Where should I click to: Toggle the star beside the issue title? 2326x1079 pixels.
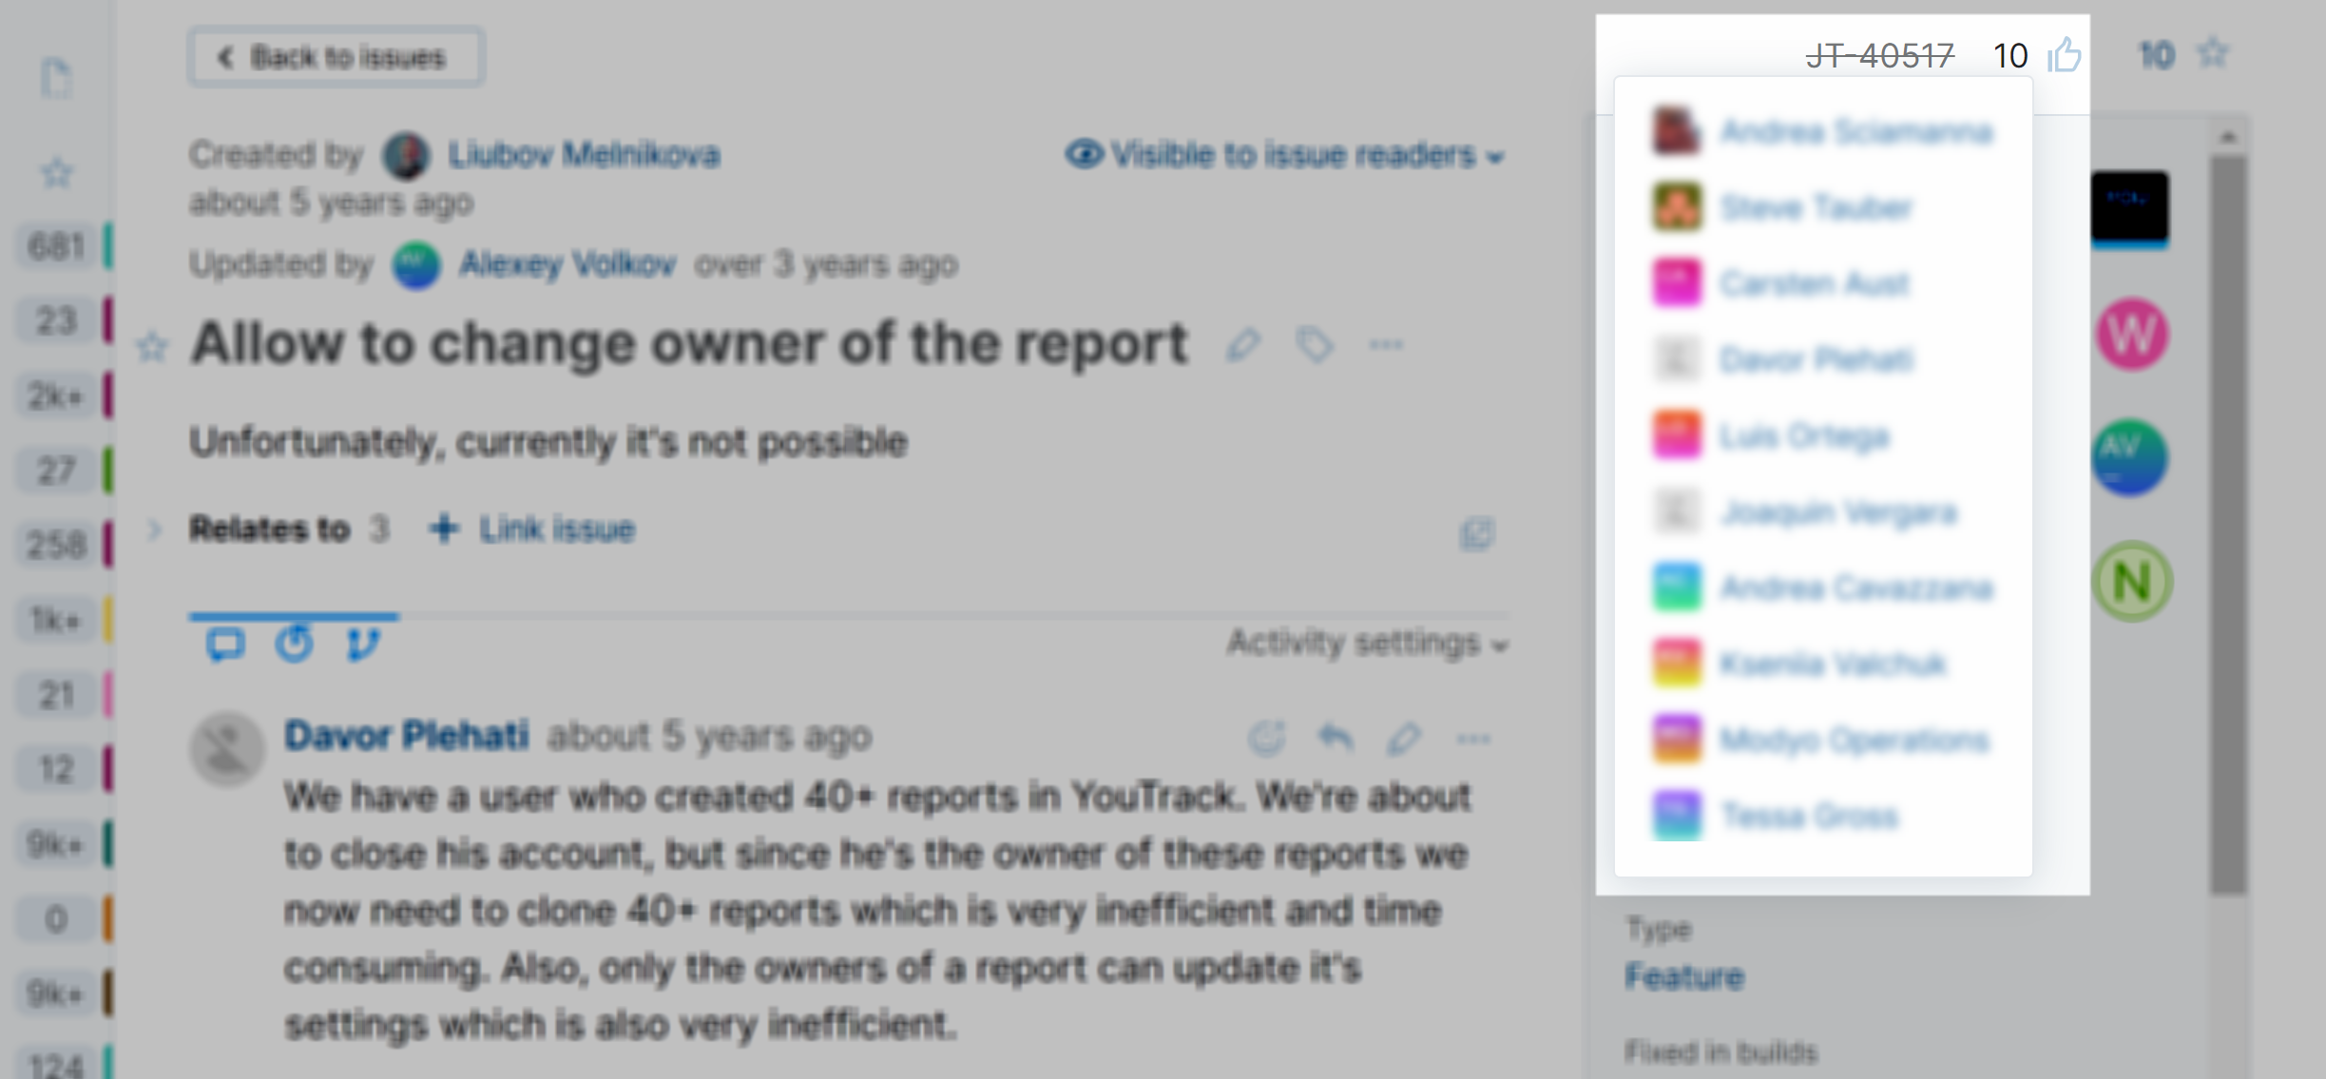tap(152, 348)
